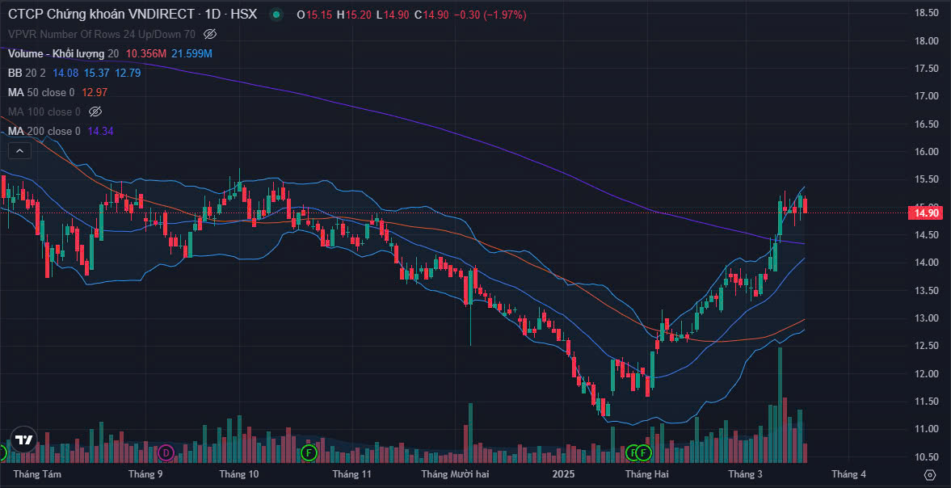Click Tháng Tám on the time axis

coord(37,474)
